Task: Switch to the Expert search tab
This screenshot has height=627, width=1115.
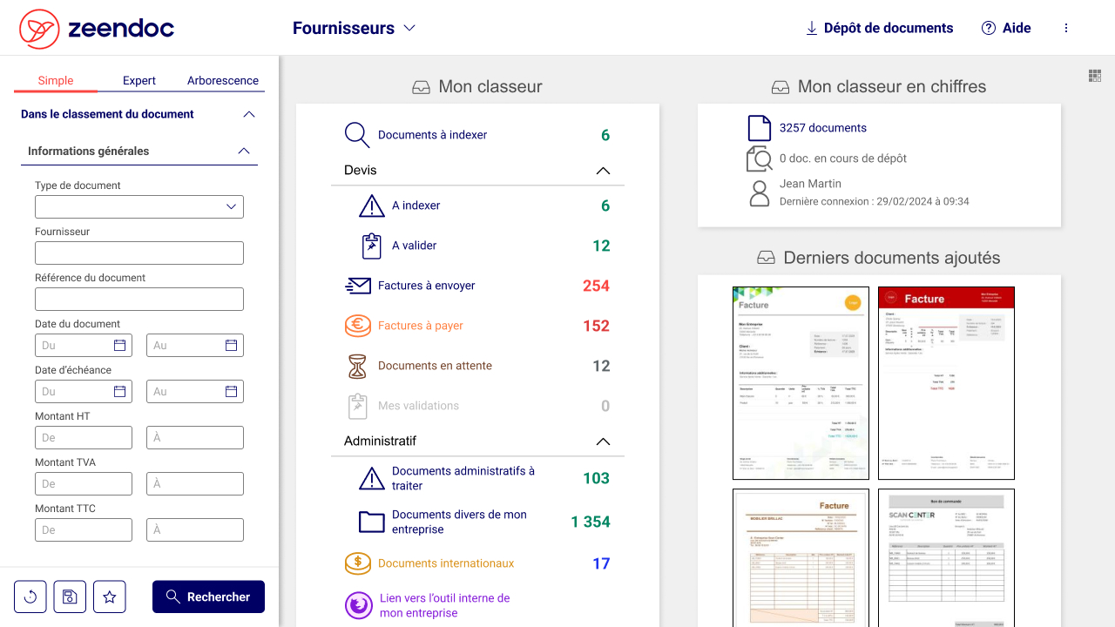Action: click(x=139, y=80)
